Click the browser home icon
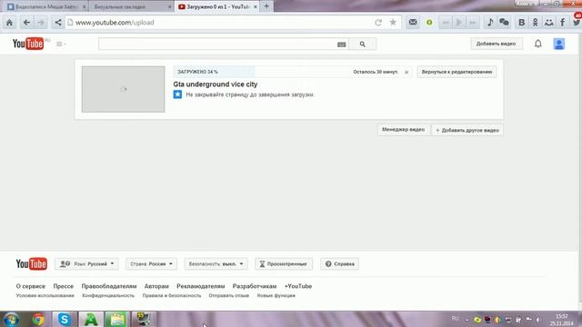The height and width of the screenshot is (327, 582). pos(10,23)
